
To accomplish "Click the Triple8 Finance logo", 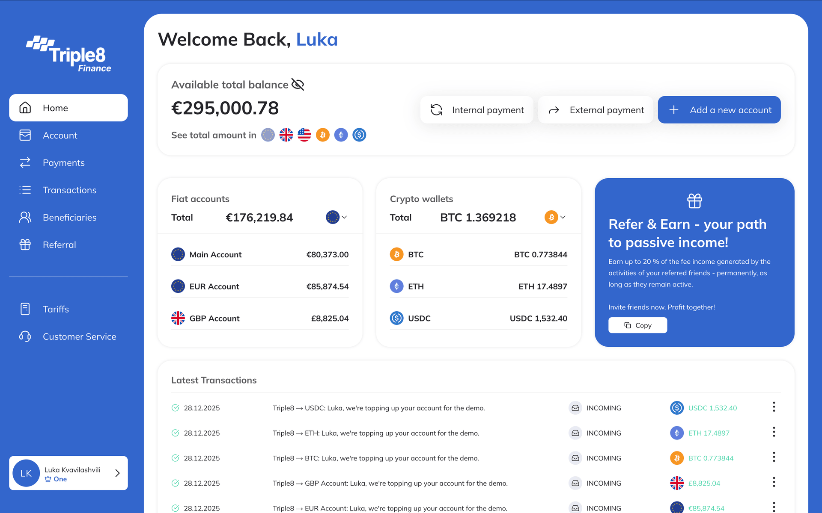I will 68,54.
